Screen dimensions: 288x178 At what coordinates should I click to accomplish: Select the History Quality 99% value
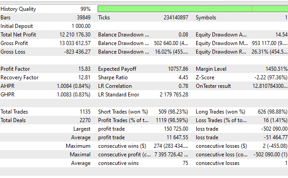point(85,9)
